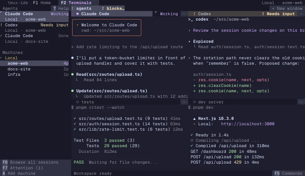Image resolution: width=305 pixels, height=176 pixels.
Task: Click the warning icon beside Codex in Agents list
Action: tap(1, 25)
